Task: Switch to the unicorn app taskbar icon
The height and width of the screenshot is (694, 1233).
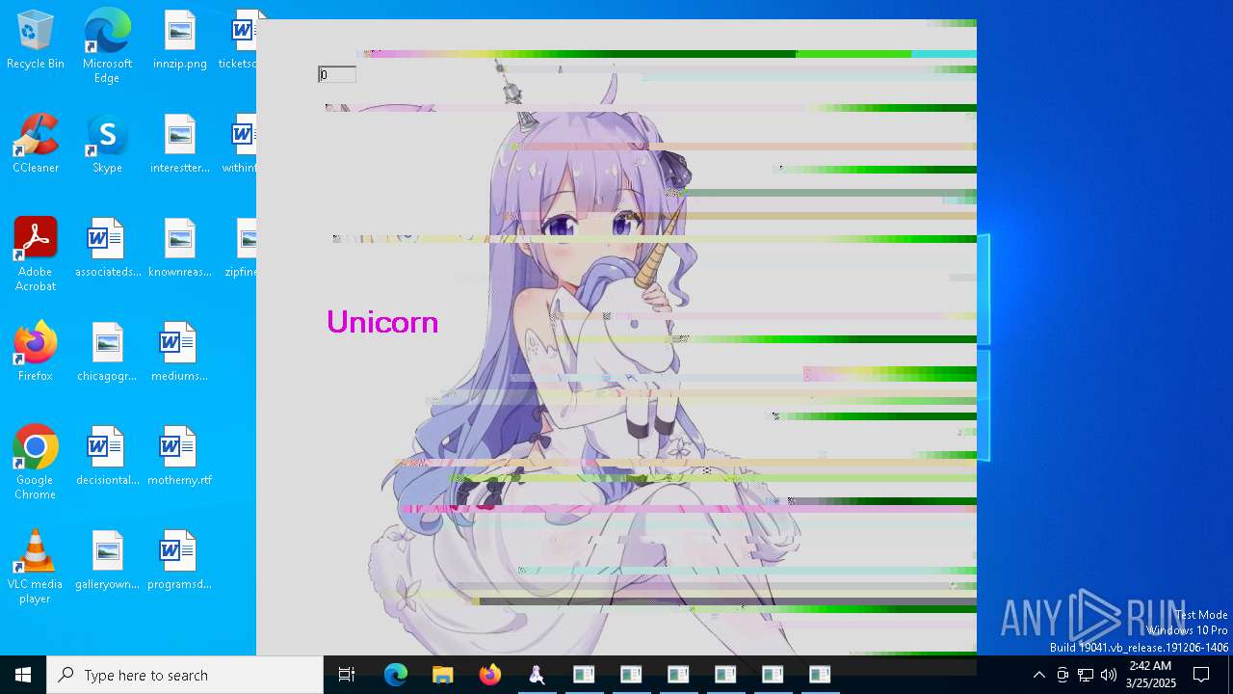Action: pos(537,675)
